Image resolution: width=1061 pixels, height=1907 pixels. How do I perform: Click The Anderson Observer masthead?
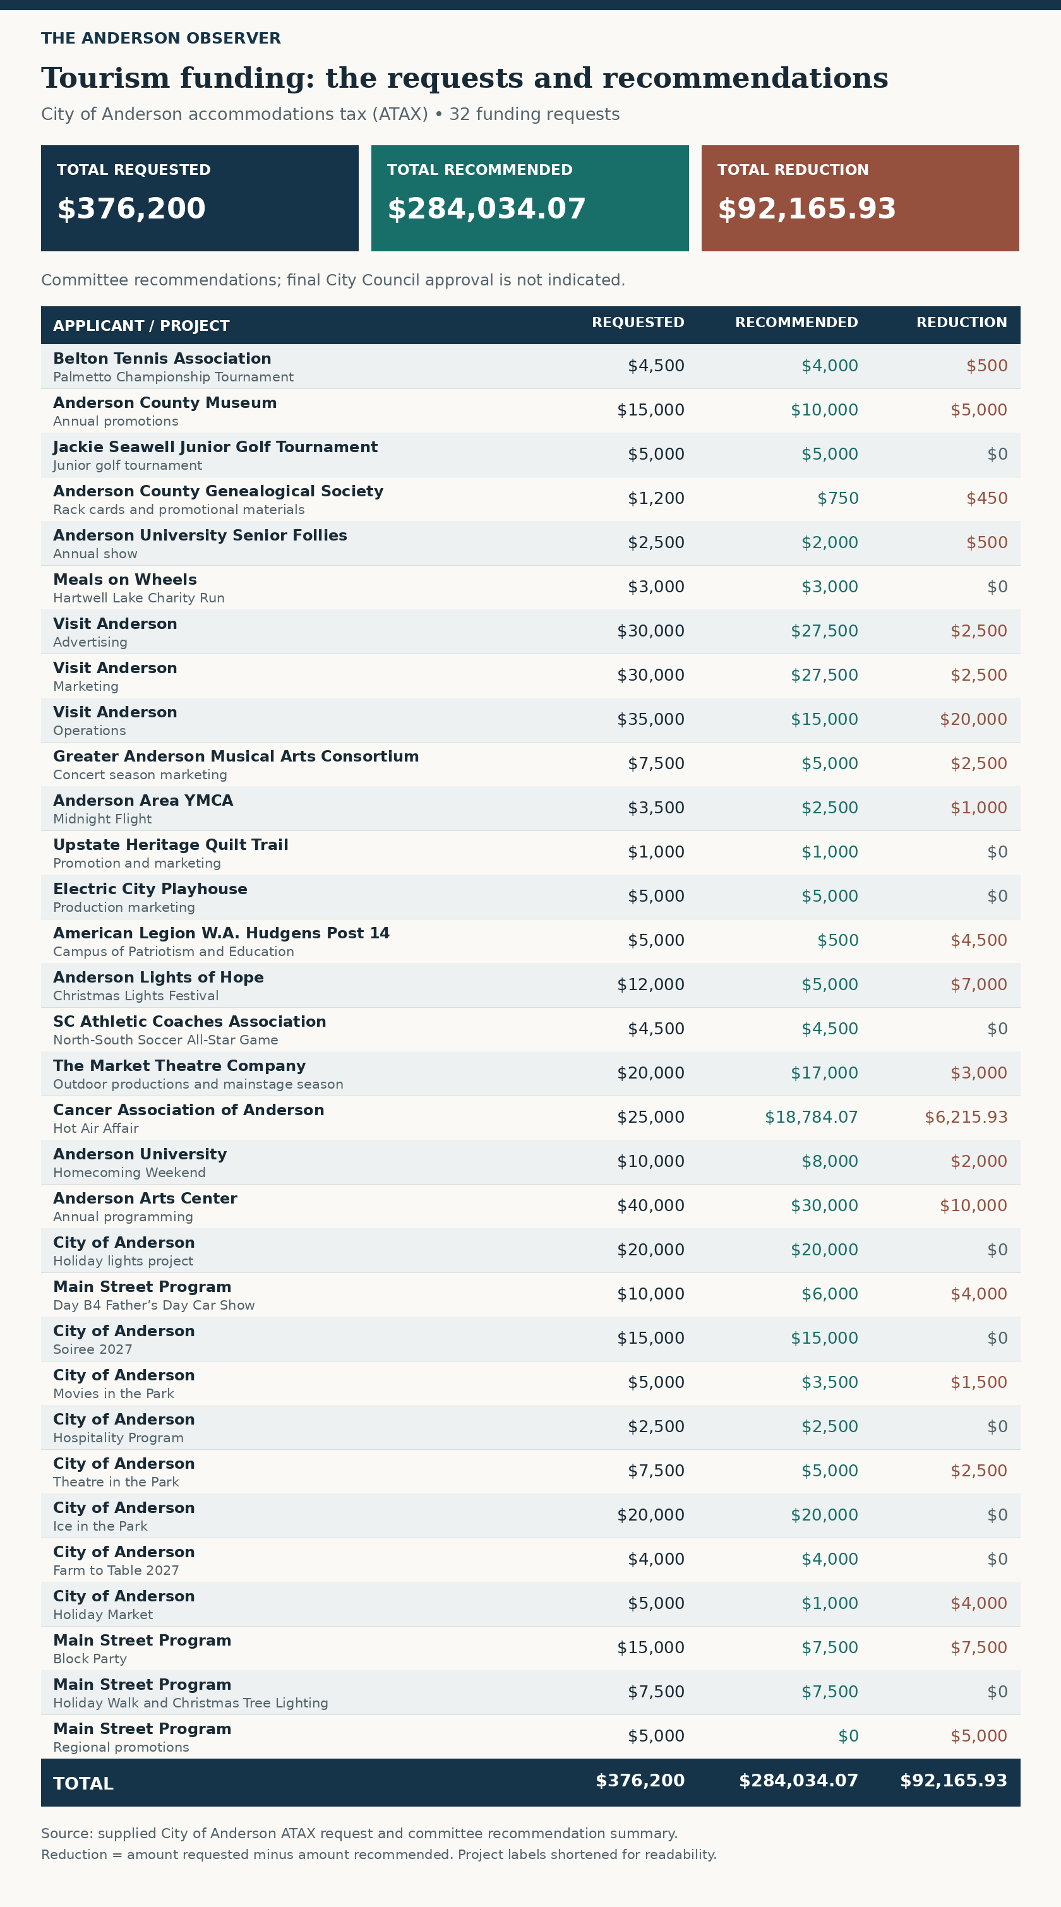click(160, 39)
